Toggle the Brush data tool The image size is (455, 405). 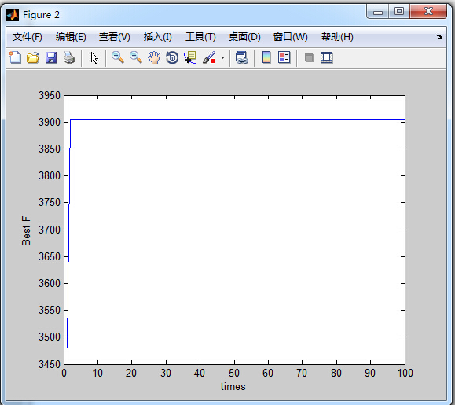[x=209, y=57]
